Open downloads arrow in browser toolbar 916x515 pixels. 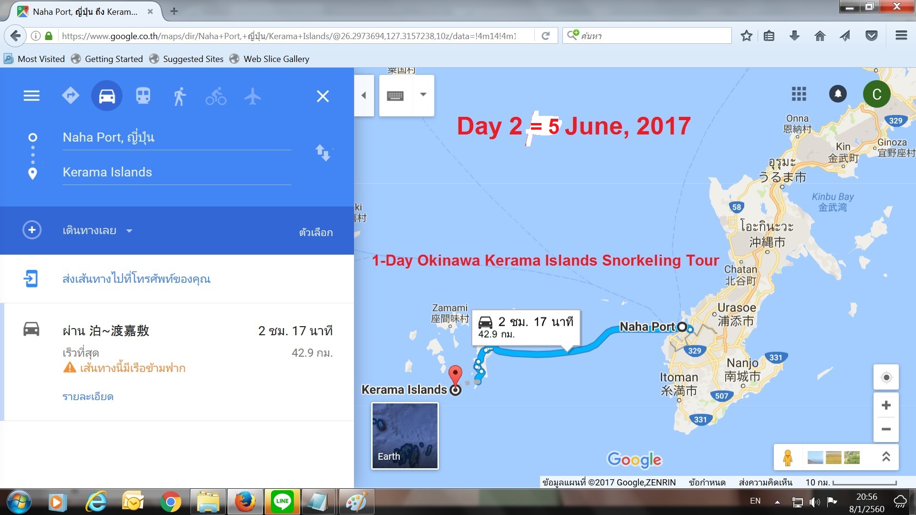pyautogui.click(x=794, y=36)
